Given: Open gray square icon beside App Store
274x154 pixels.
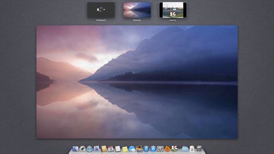Looking at the screenshot, I should 160,149.
